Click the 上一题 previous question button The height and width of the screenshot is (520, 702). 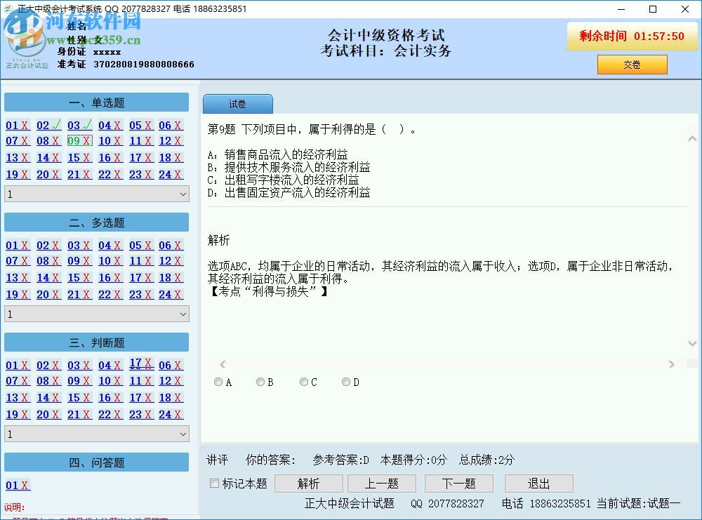[381, 484]
